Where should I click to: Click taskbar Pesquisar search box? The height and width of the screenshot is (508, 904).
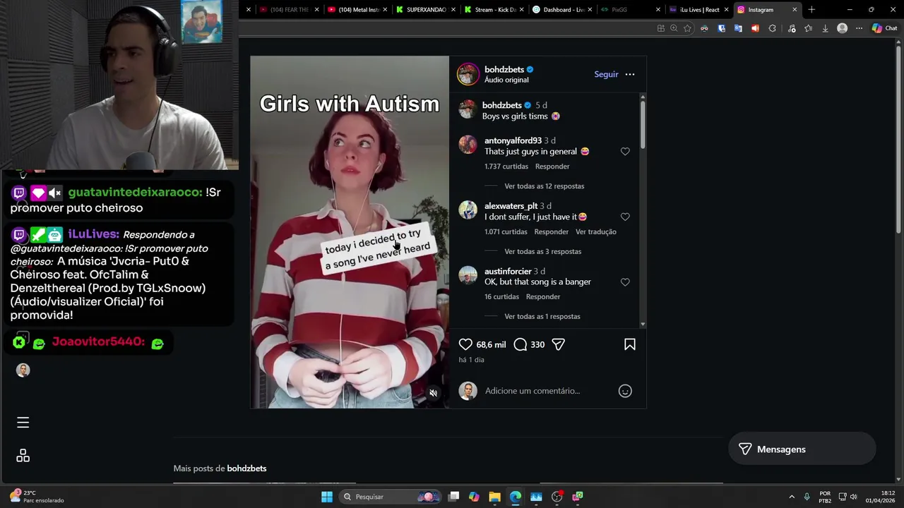point(389,497)
